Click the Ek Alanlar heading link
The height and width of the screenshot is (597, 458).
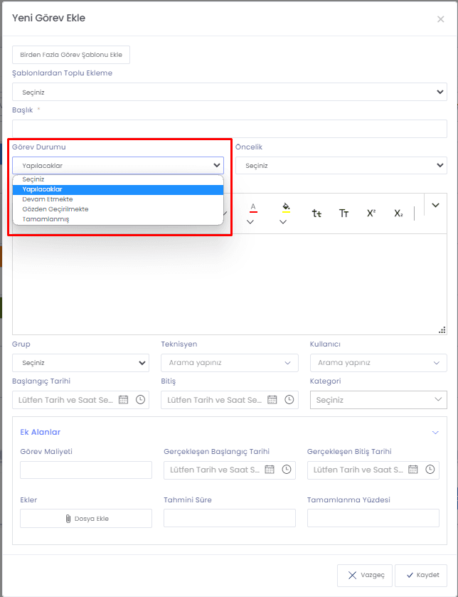click(x=41, y=432)
